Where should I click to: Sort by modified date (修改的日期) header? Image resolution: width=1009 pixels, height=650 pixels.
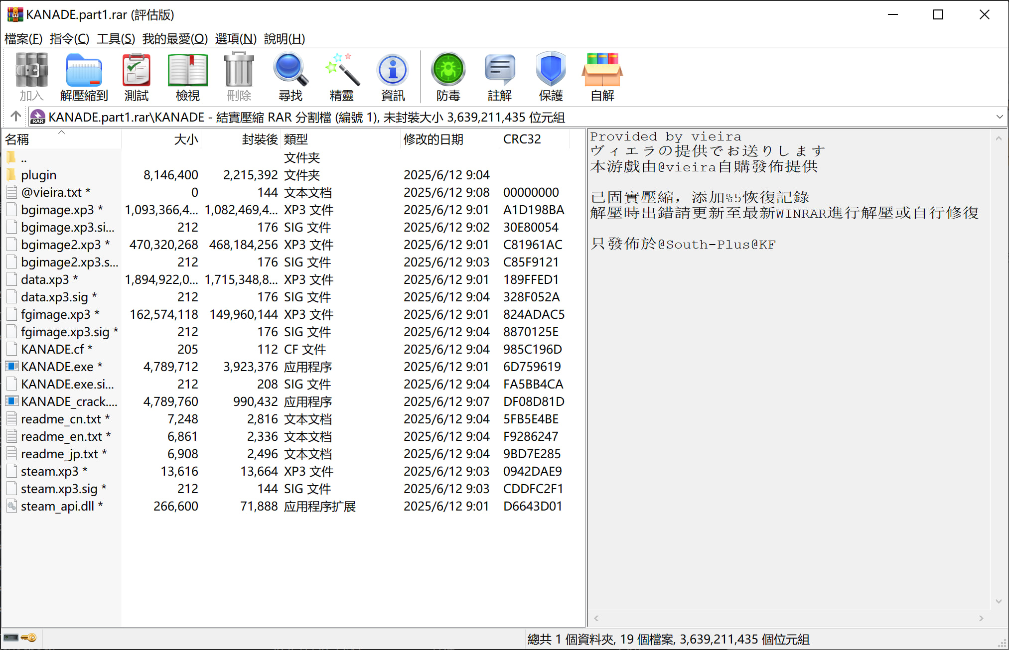(x=433, y=139)
